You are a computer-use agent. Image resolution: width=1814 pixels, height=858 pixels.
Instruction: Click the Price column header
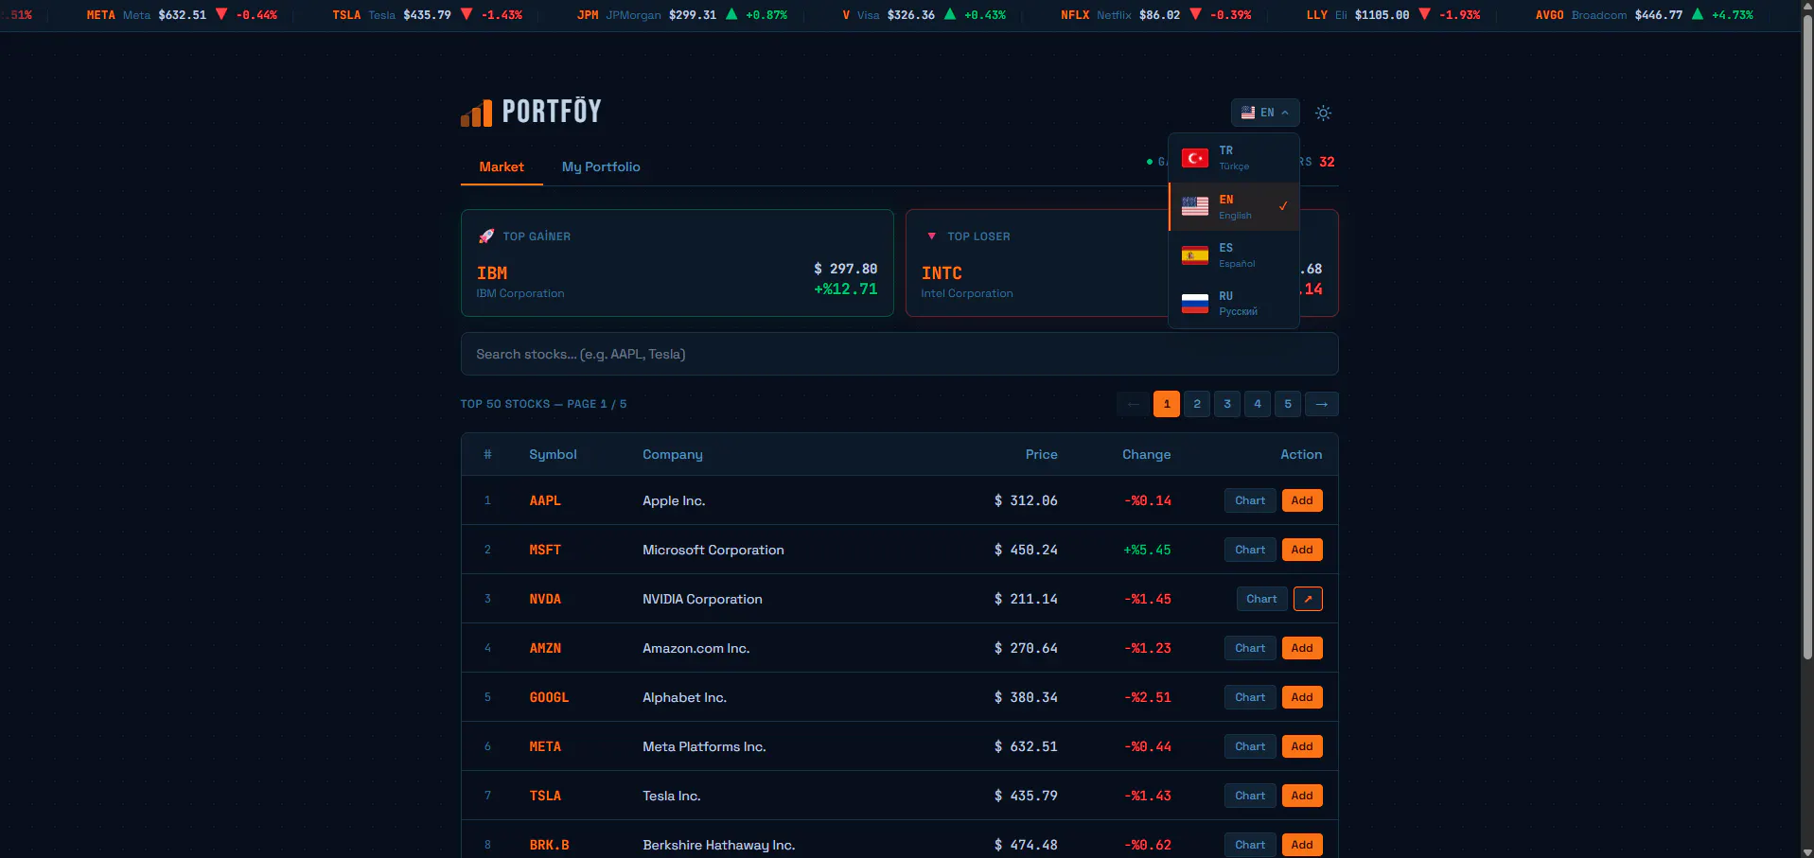point(1042,454)
